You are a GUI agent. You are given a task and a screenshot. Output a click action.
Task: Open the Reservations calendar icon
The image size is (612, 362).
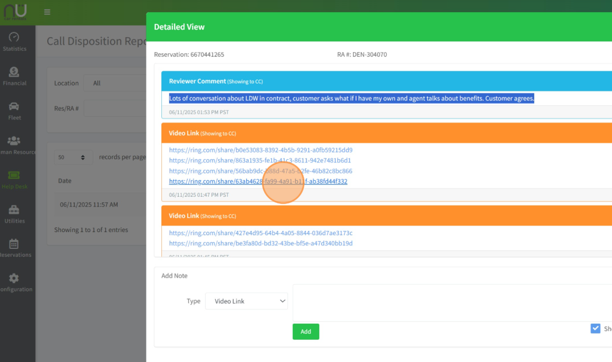point(14,244)
